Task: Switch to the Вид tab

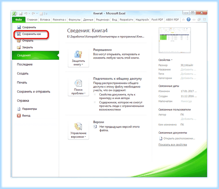Action: coord(115,20)
